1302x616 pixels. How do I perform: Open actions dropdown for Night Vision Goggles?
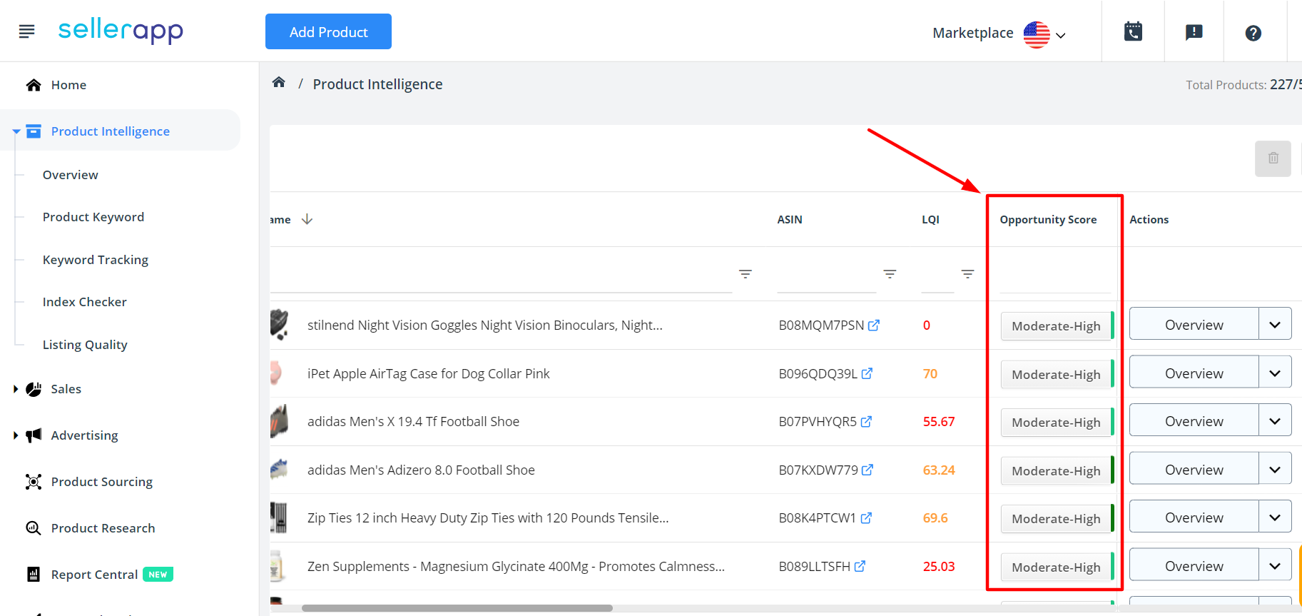[x=1275, y=324]
